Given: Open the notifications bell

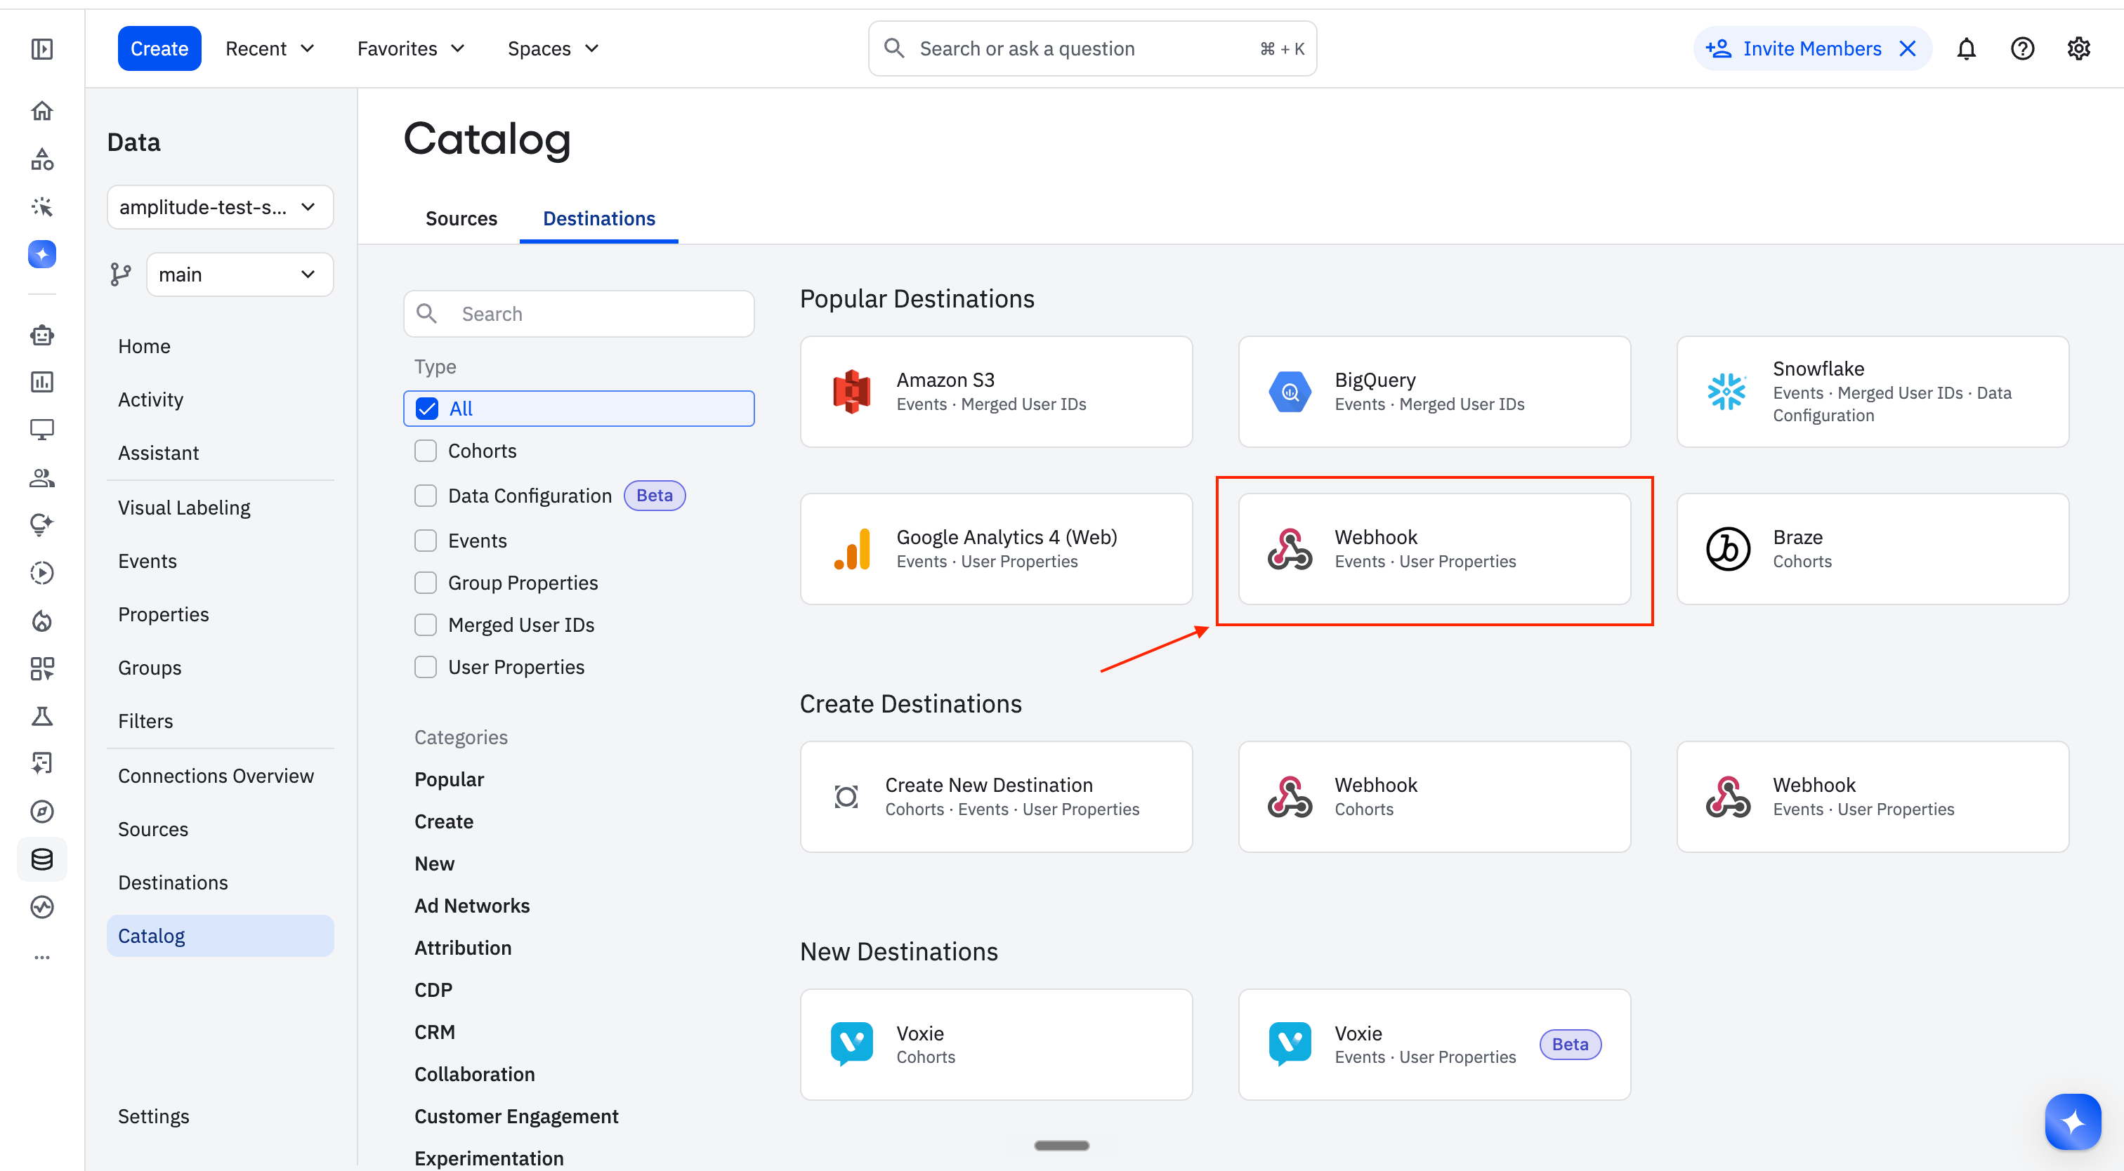Looking at the screenshot, I should click(1967, 48).
